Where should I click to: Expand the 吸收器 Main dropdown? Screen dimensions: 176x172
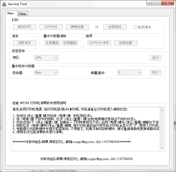(46, 72)
